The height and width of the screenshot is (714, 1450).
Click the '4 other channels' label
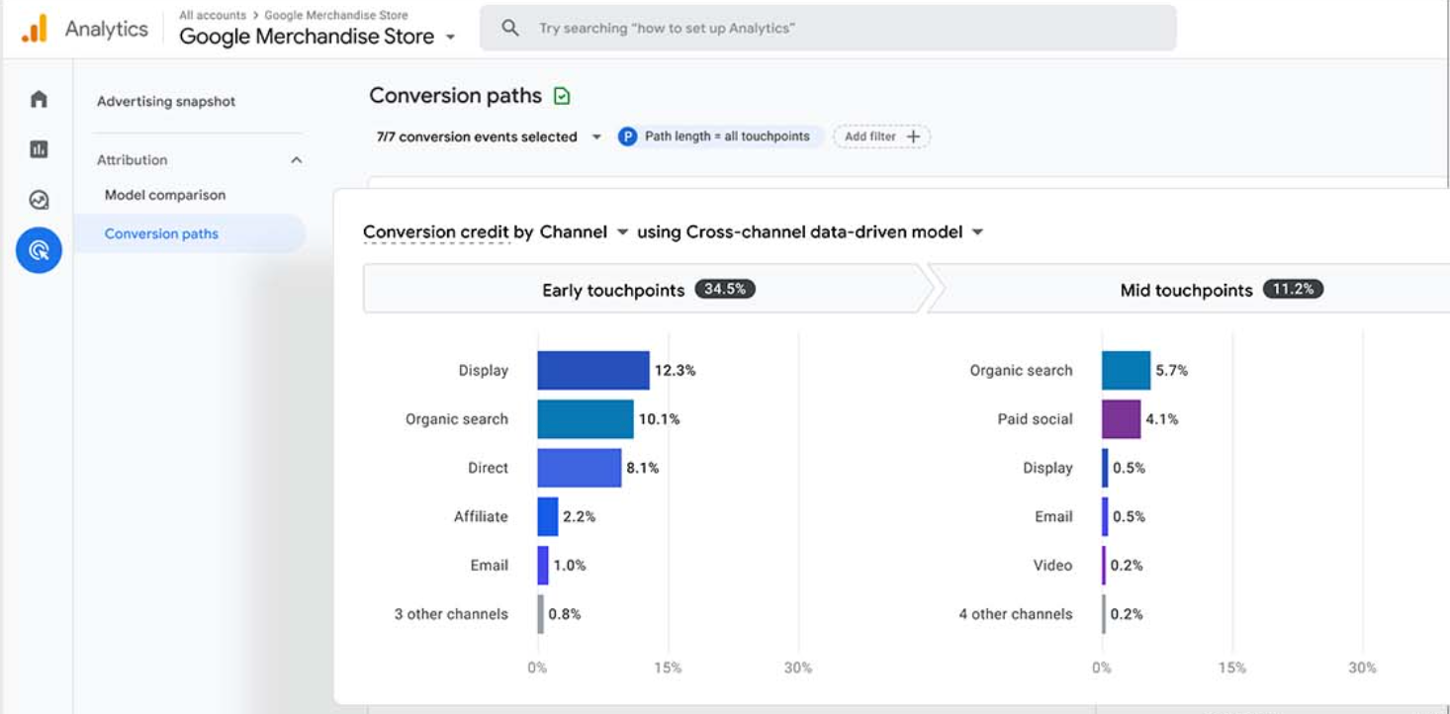coord(1015,614)
